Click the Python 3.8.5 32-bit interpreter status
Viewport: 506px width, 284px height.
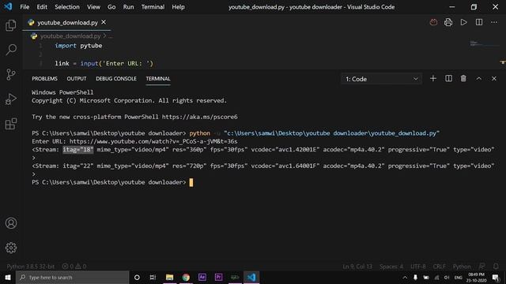(x=31, y=267)
